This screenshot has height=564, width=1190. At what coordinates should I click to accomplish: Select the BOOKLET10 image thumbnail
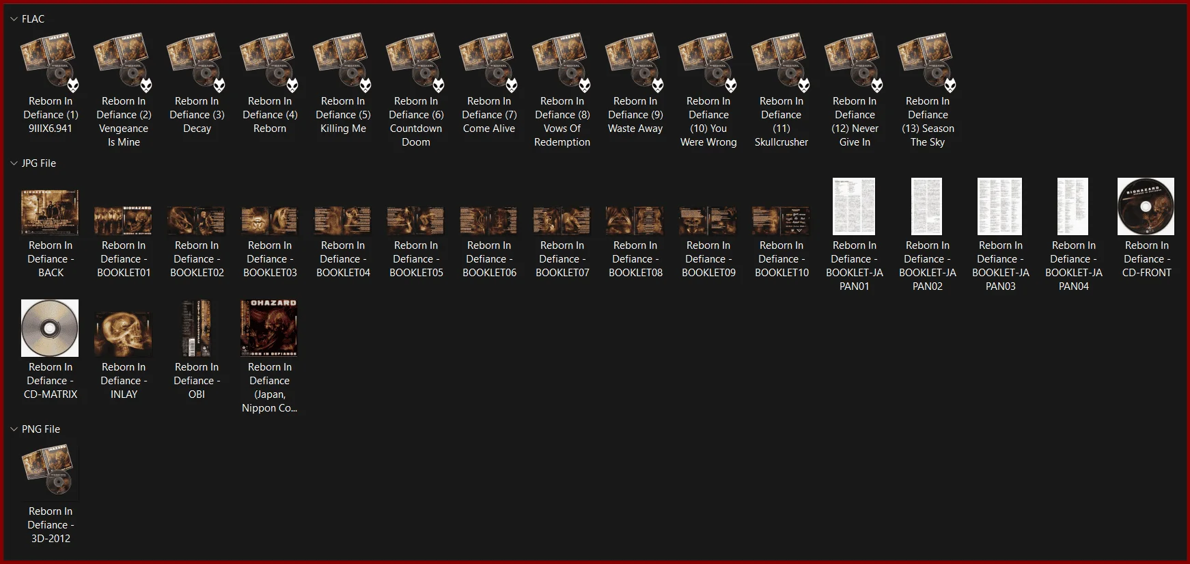(781, 221)
